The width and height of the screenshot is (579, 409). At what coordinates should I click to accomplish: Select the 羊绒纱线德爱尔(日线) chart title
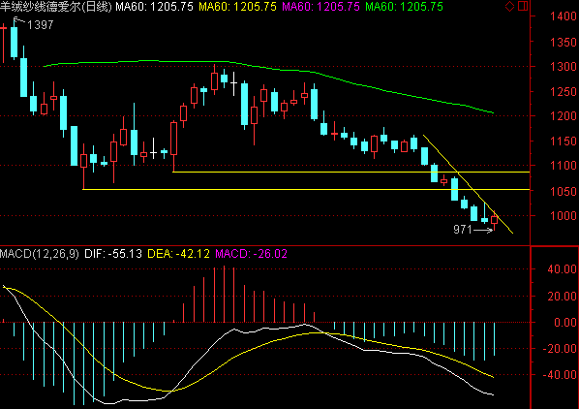point(56,6)
